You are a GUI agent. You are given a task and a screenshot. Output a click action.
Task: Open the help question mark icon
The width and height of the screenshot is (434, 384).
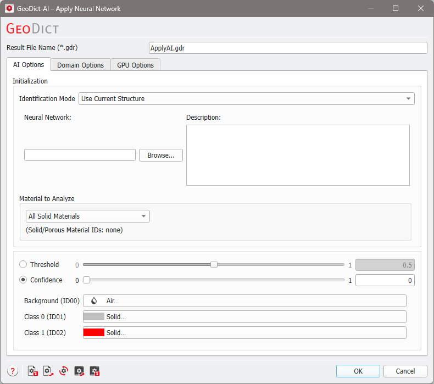[x=13, y=371]
